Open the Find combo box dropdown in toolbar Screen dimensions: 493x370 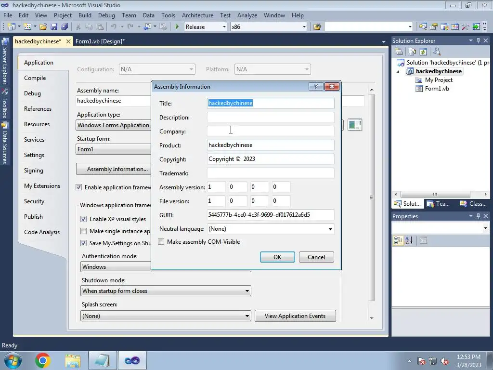[x=410, y=27]
